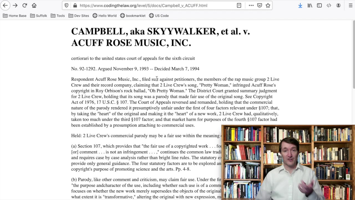Viewport: 355px width, 200px height.
Task: Click the webcam video overlay of the presenter
Action: (288, 162)
